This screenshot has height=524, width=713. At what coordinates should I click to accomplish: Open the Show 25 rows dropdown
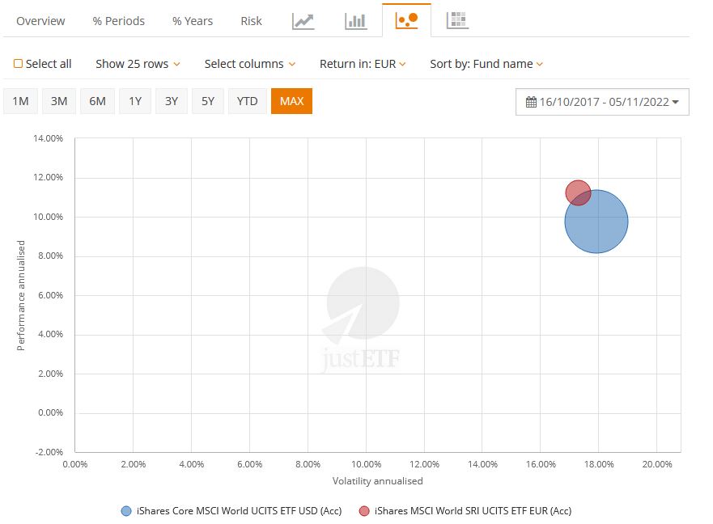(x=138, y=64)
